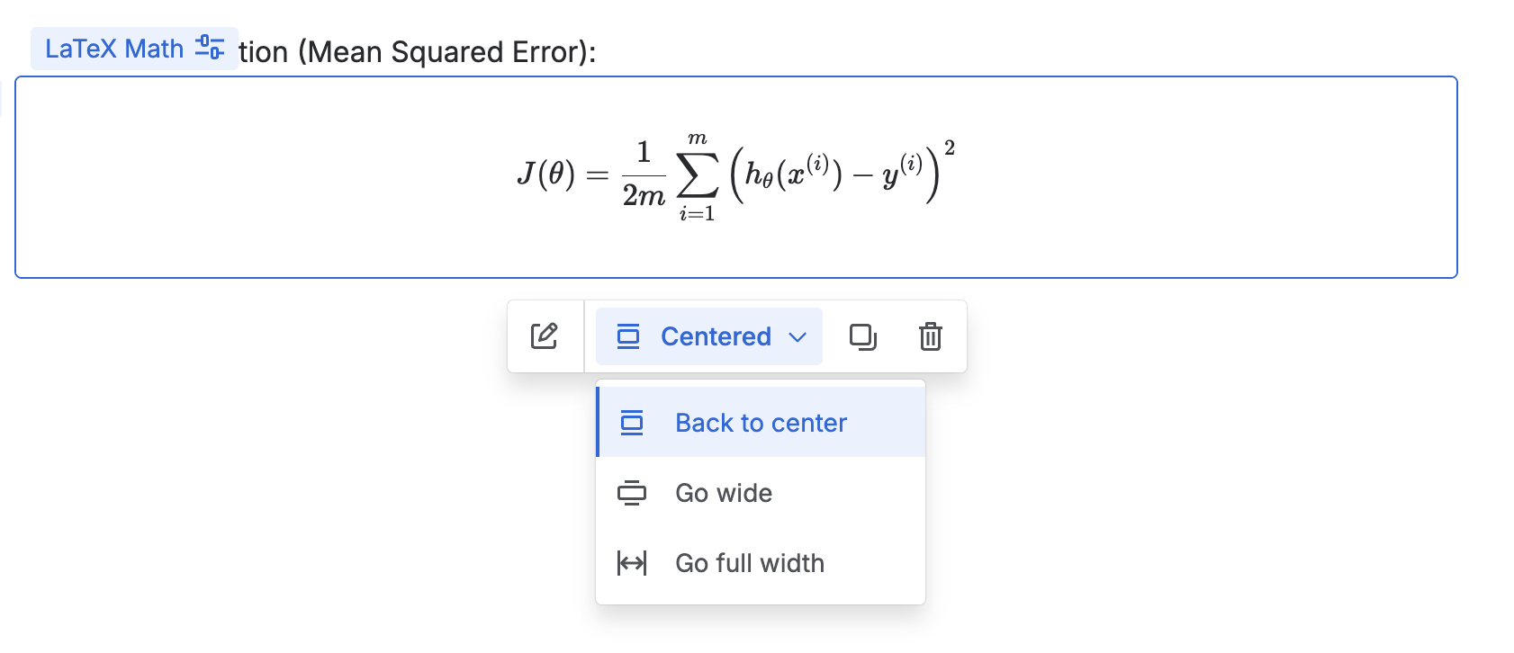This screenshot has height=653, width=1514.
Task: Click the full width arrows icon
Action: pos(632,563)
